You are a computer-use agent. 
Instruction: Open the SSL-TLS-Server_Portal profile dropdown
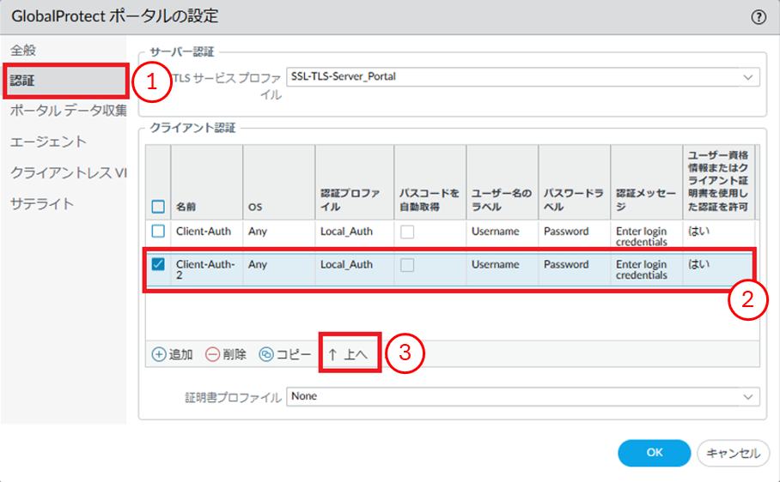[745, 77]
